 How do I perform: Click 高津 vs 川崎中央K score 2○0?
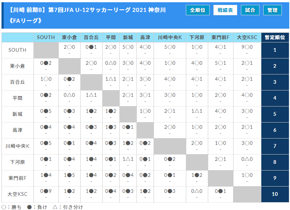pyautogui.click(x=170, y=127)
